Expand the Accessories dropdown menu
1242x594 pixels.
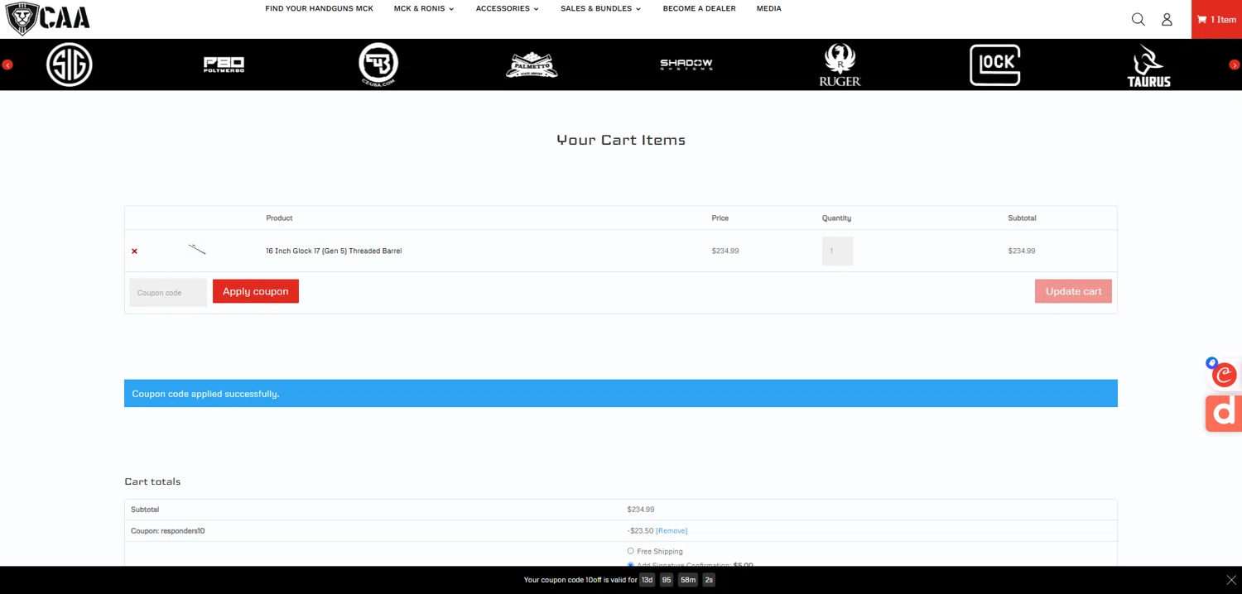coord(507,8)
